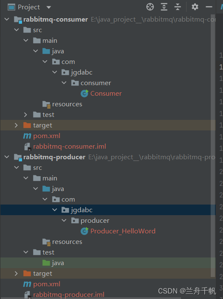Select the rabbitmq-consumer module name
223x299 pixels.
56,19
